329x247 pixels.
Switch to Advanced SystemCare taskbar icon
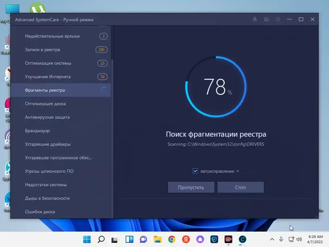click(242, 239)
